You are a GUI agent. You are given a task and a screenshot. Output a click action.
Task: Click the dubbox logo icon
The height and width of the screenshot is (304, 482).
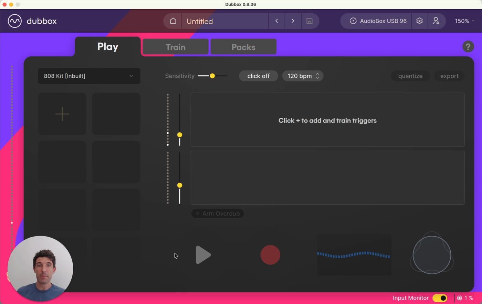[15, 21]
